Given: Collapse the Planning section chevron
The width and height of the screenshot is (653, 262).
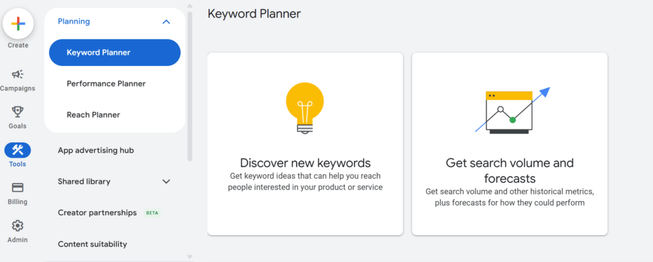Looking at the screenshot, I should click(x=166, y=22).
